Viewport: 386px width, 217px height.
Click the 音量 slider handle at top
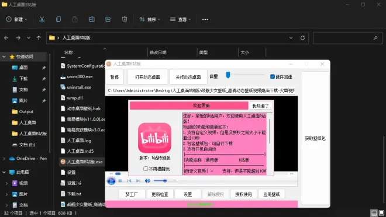pyautogui.click(x=228, y=75)
